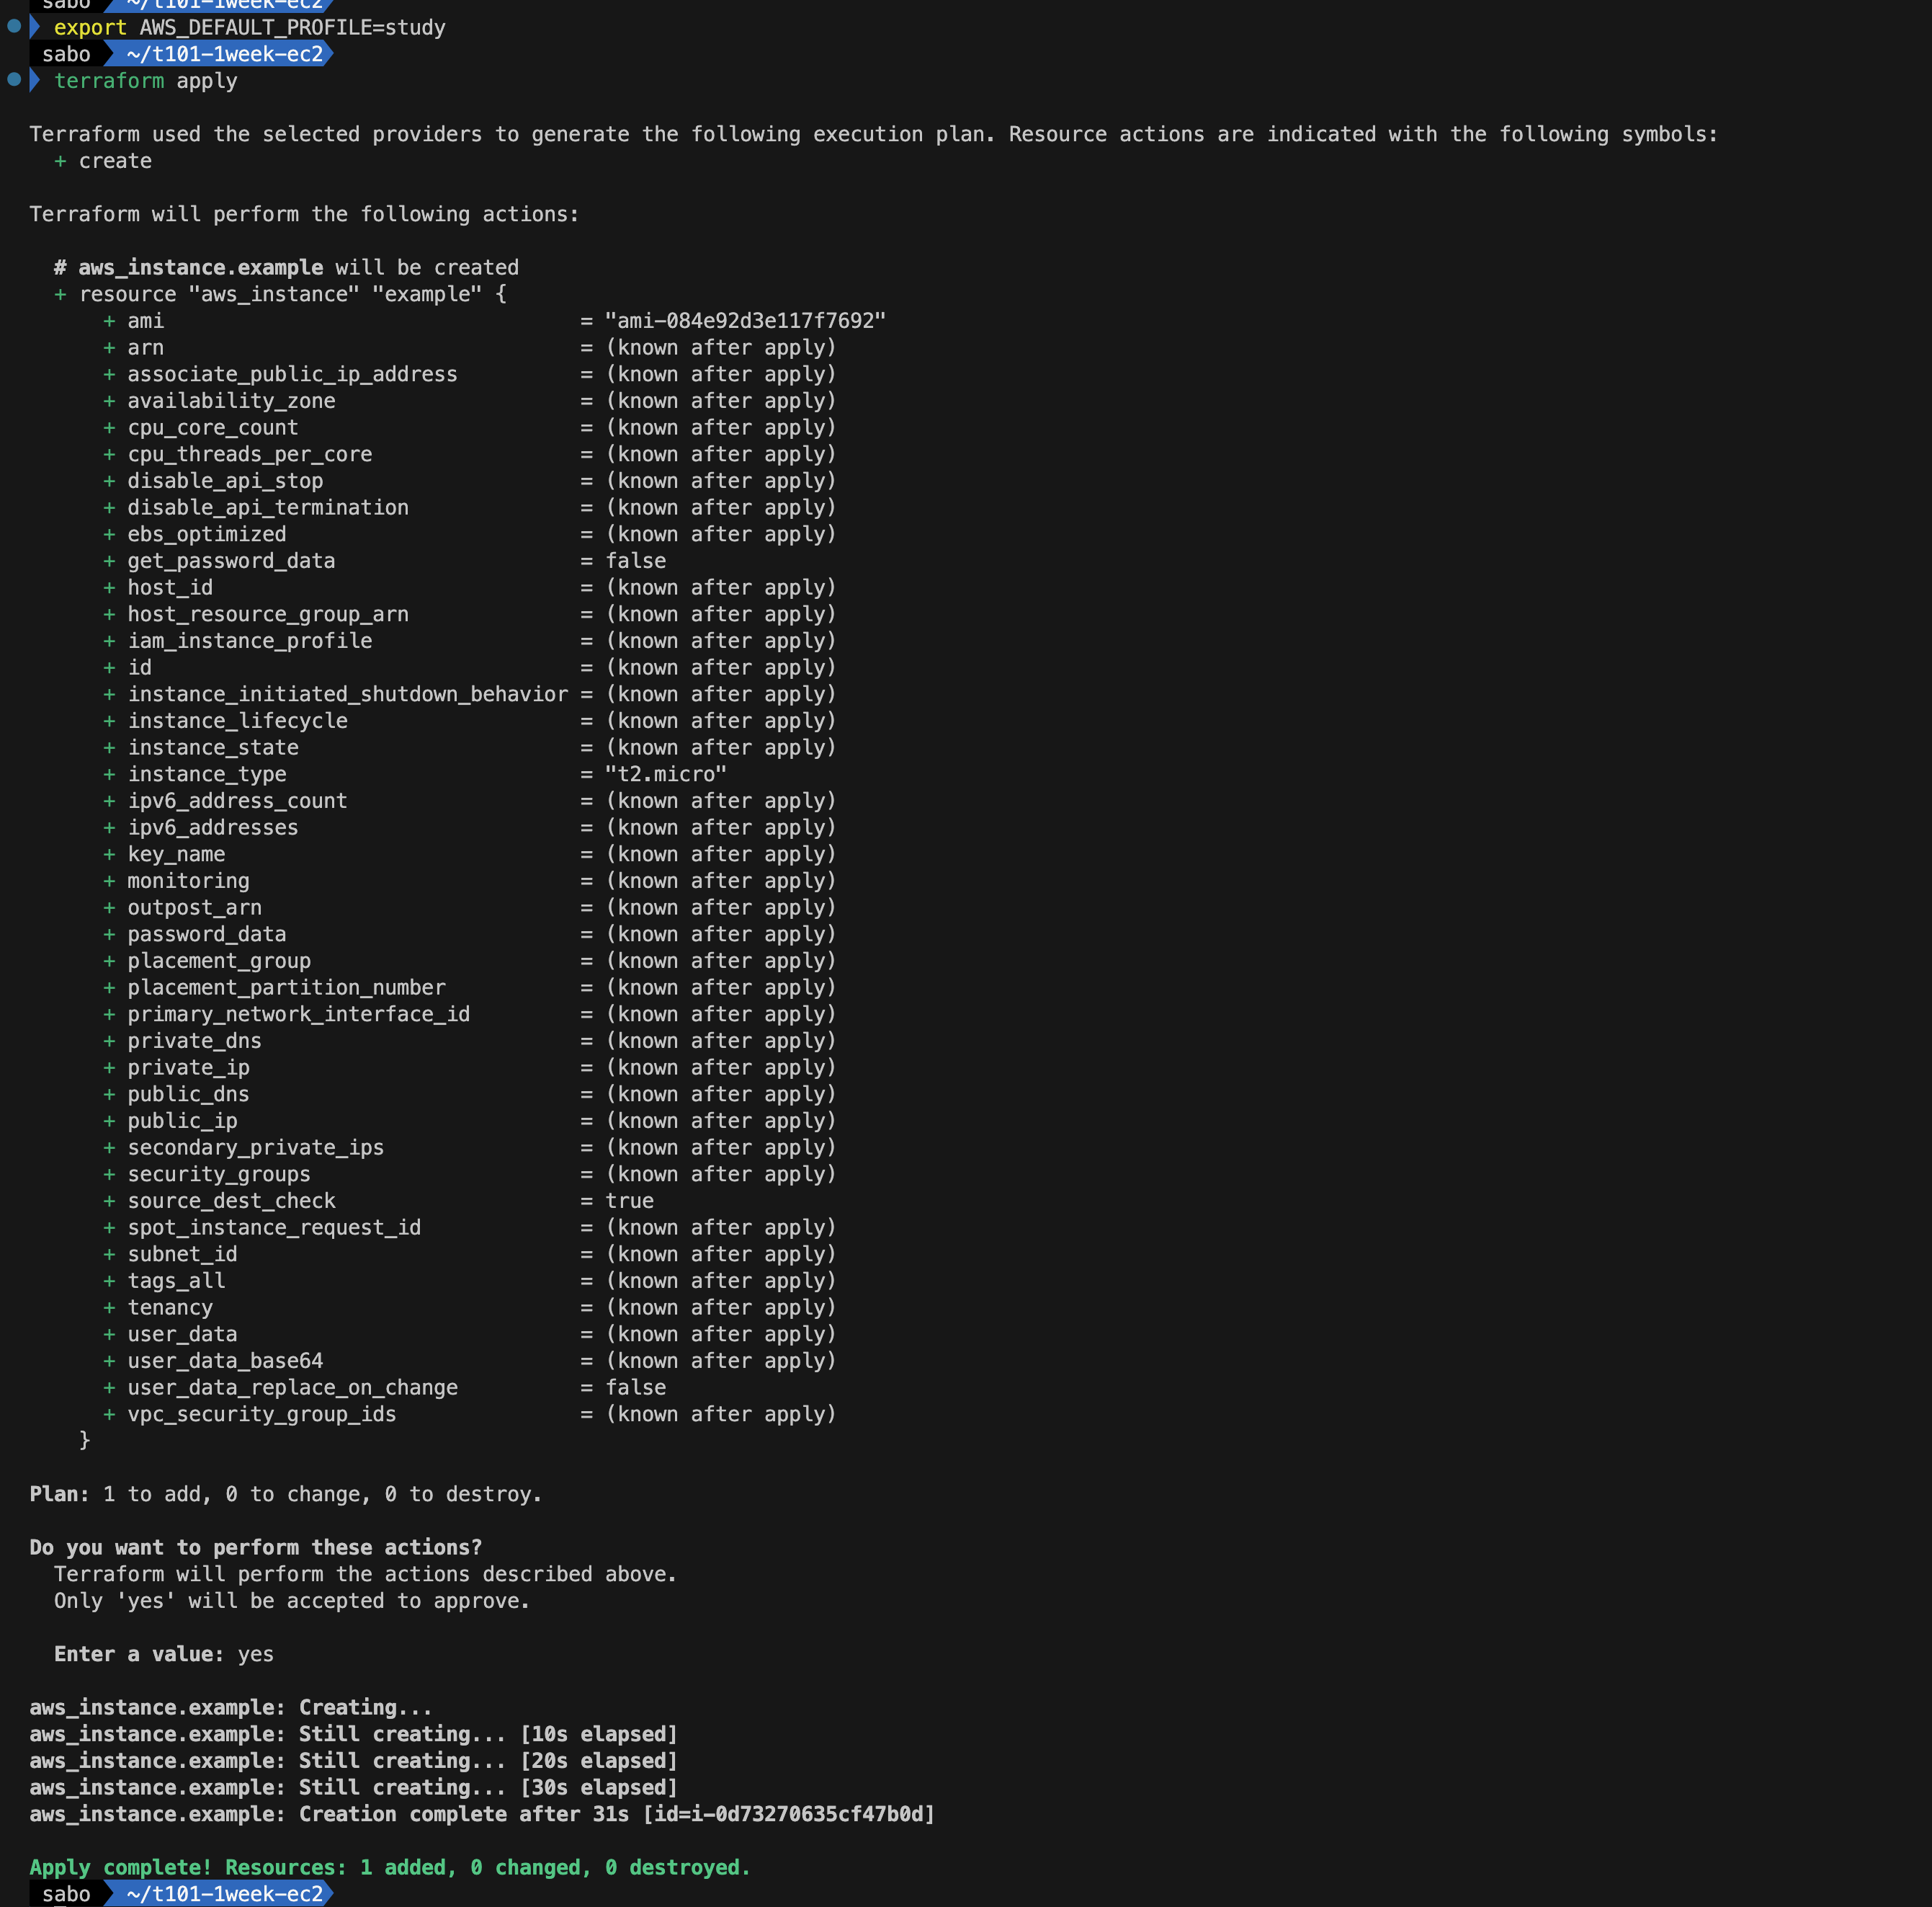Click the green plus before resource "aws_instance"
1932x1907 pixels.
[x=60, y=294]
